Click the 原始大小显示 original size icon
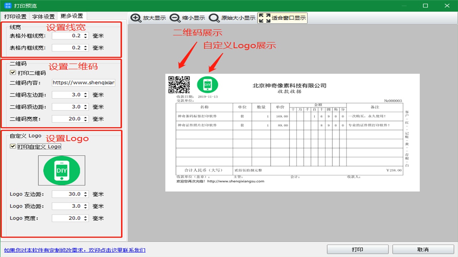 pyautogui.click(x=214, y=18)
